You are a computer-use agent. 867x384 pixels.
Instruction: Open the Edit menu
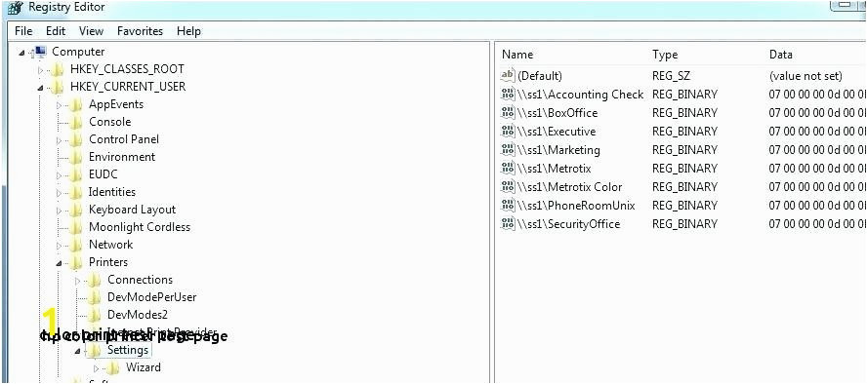tap(56, 31)
